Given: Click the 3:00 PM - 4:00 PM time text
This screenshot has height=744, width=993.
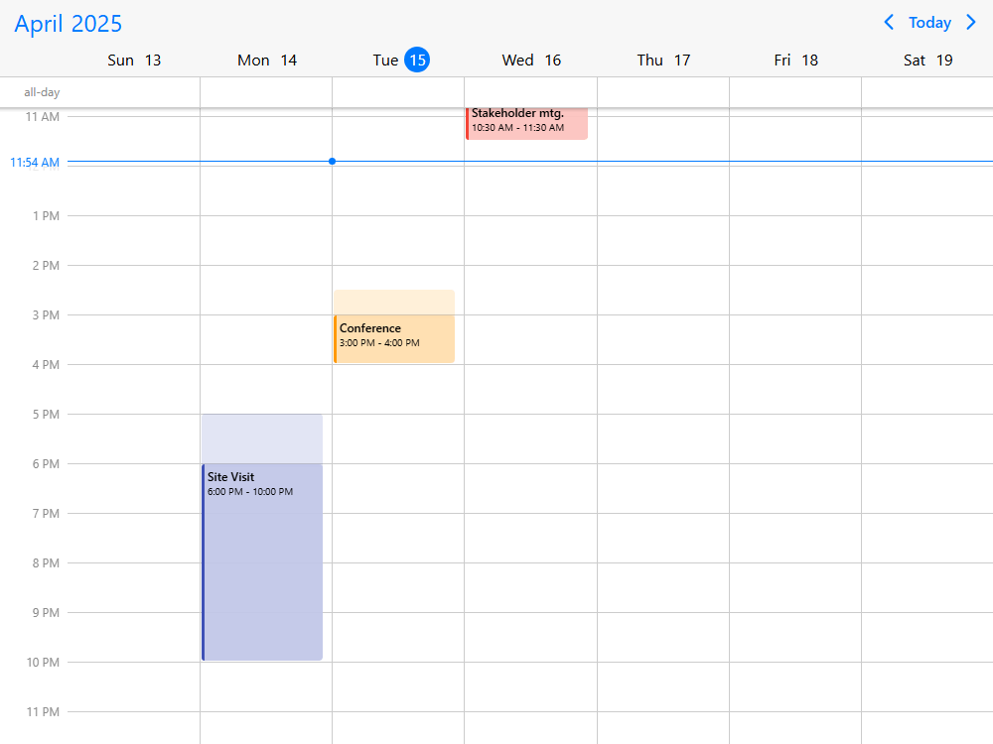Looking at the screenshot, I should 379,343.
